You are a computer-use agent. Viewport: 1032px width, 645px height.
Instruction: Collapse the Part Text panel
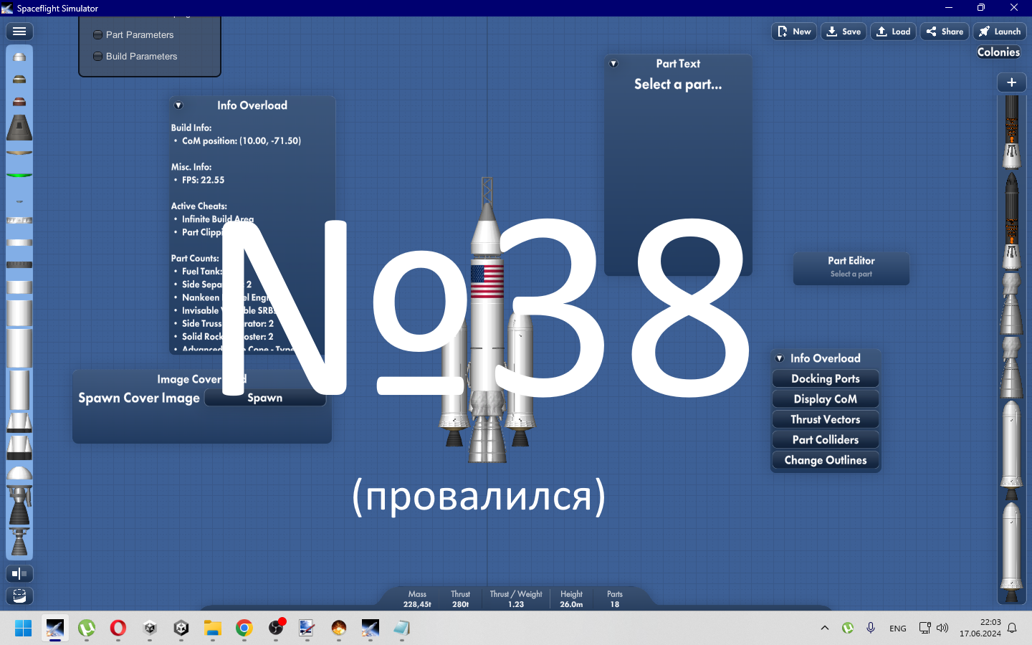pos(613,64)
